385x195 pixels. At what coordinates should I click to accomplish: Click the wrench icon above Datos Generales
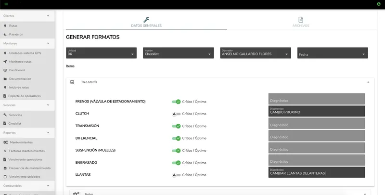pos(146,20)
